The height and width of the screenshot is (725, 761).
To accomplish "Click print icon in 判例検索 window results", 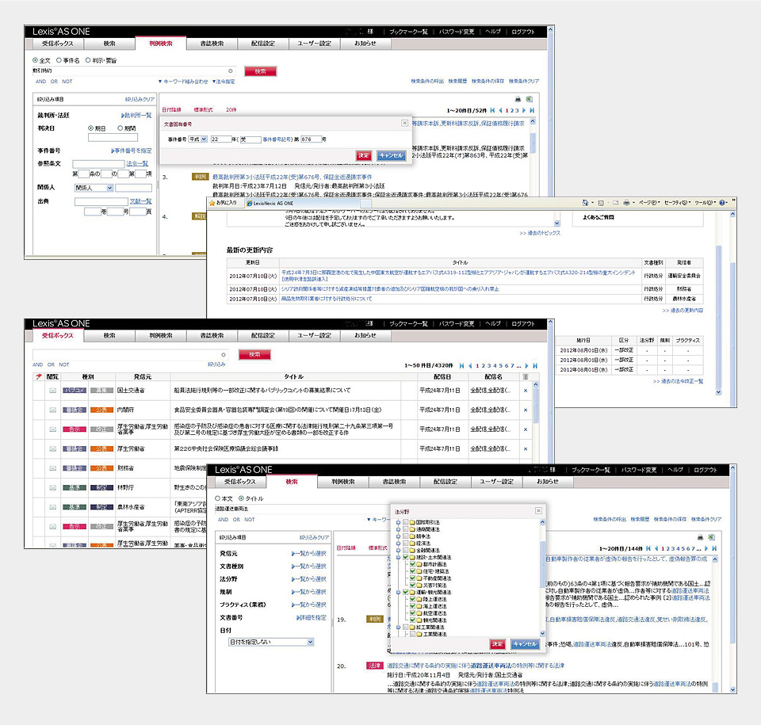I will tap(518, 99).
